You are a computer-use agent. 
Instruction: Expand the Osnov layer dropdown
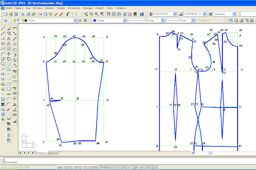point(75,20)
